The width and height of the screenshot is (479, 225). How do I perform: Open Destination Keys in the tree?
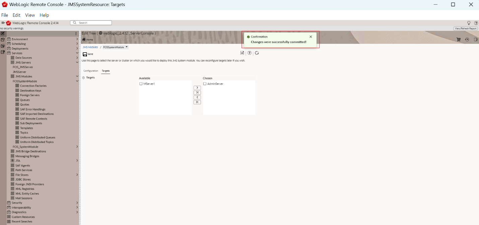30,91
